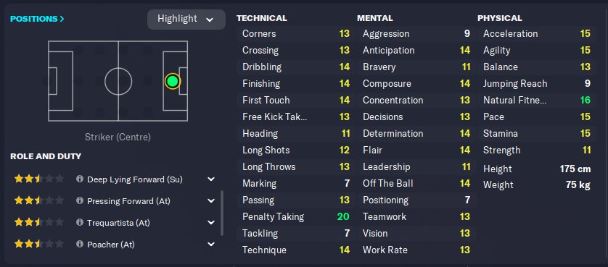Click star rating for Poacher role

38,244
